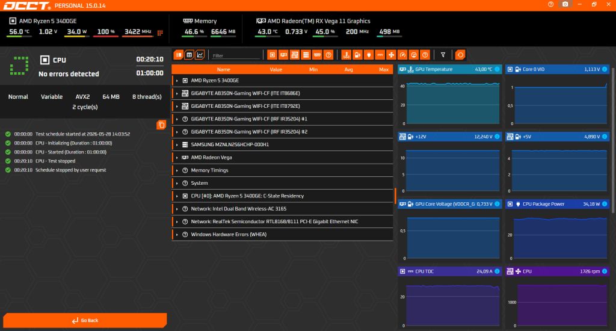Image resolution: width=616 pixels, height=331 pixels.
Task: Sort by the Name column header
Action: coord(224,70)
